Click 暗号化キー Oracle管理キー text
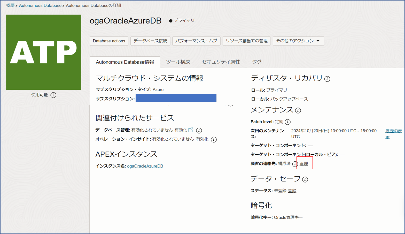 pyautogui.click(x=277, y=217)
